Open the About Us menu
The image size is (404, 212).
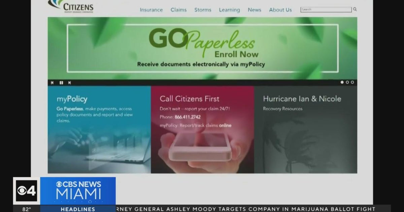(x=280, y=10)
